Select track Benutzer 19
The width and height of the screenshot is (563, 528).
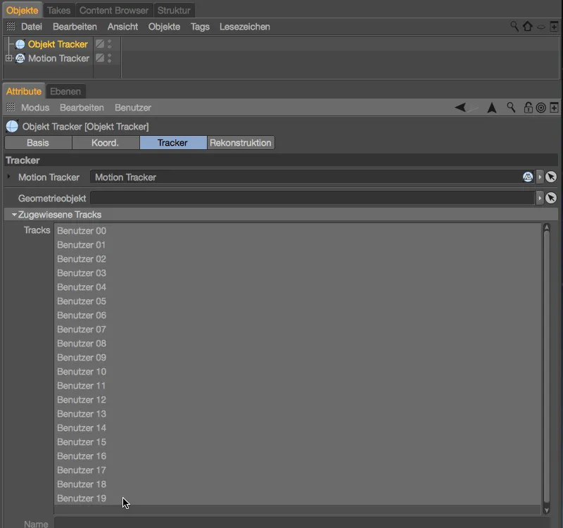[297, 498]
